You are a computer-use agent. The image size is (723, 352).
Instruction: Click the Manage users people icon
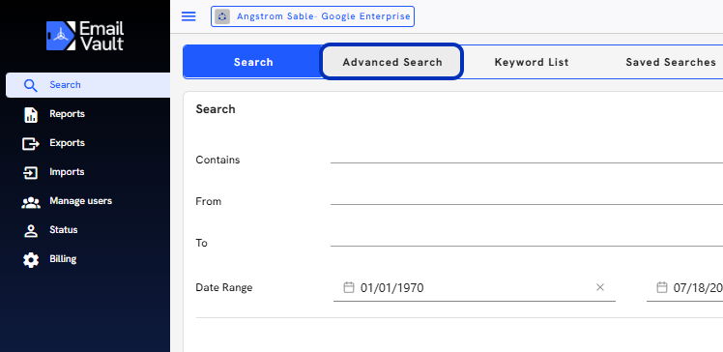click(31, 202)
